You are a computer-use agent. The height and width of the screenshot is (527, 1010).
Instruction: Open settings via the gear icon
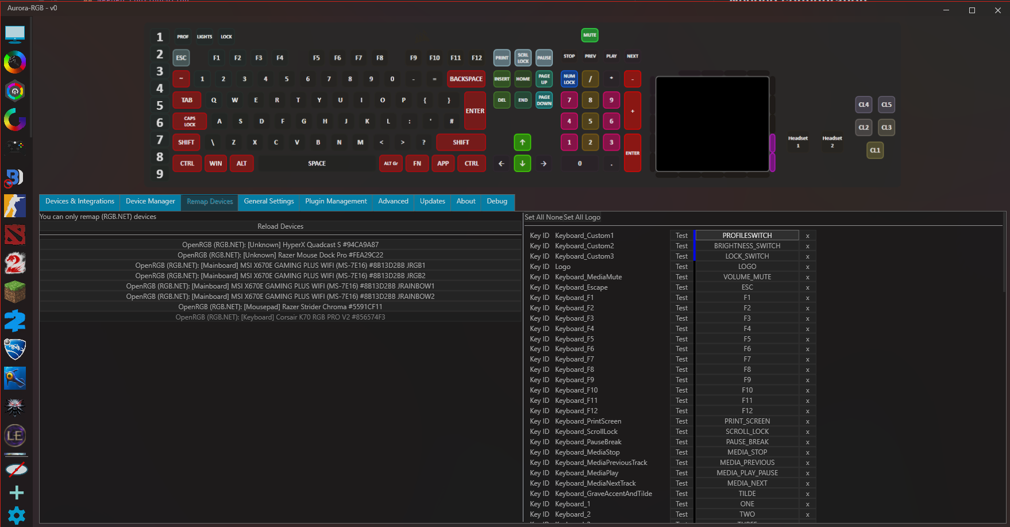tap(17, 515)
